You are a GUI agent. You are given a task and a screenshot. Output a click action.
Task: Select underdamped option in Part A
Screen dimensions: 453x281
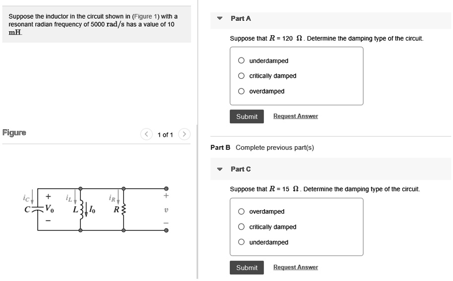click(241, 61)
